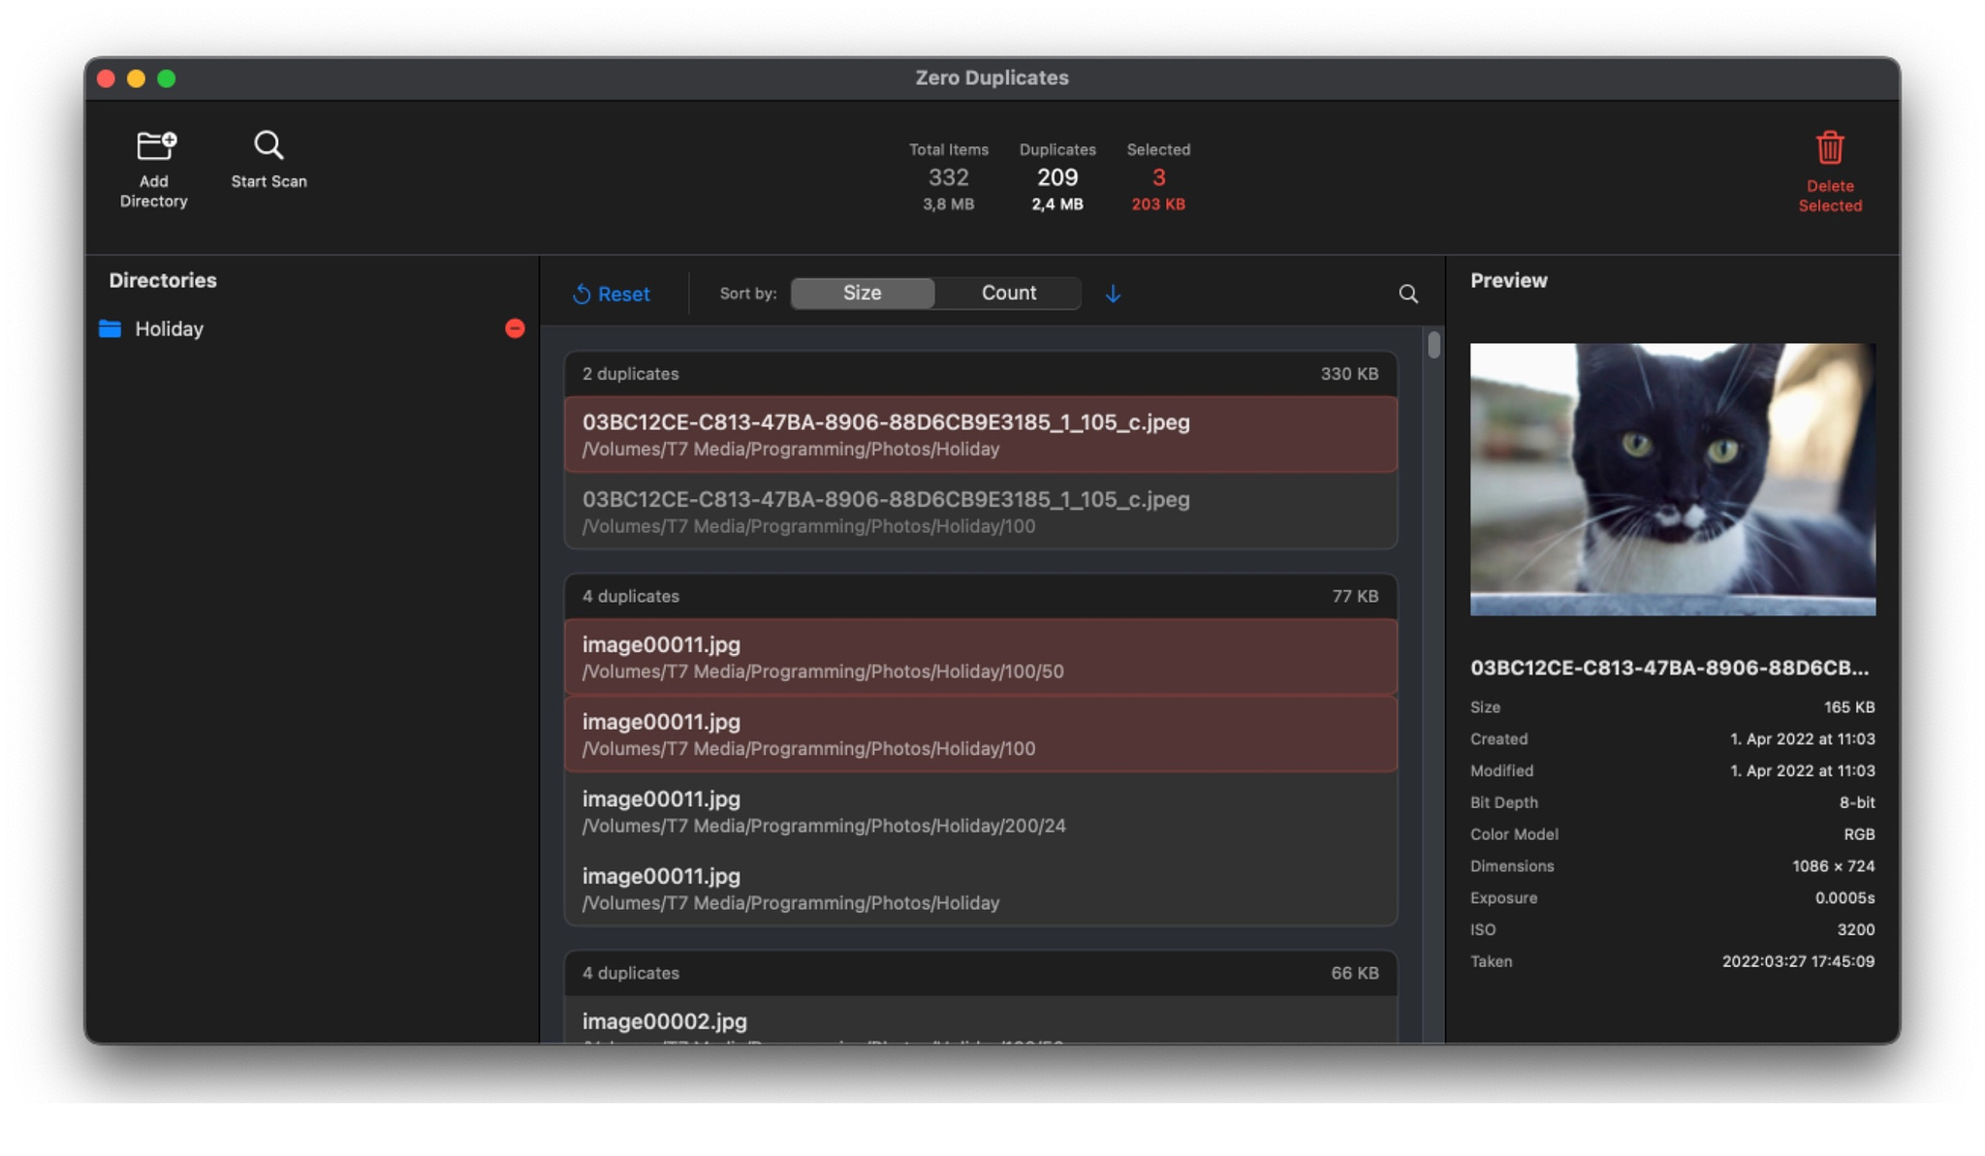Click the red remove badge on Holiday
The height and width of the screenshot is (1156, 1985).
point(515,328)
